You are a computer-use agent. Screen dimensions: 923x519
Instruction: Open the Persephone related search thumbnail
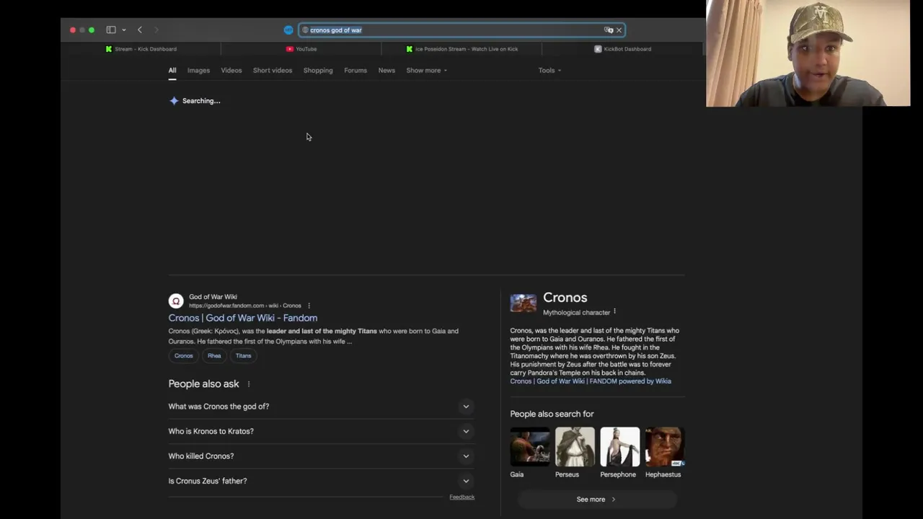620,447
